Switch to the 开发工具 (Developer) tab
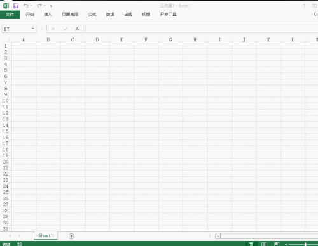This screenshot has height=246, width=318. [x=168, y=15]
